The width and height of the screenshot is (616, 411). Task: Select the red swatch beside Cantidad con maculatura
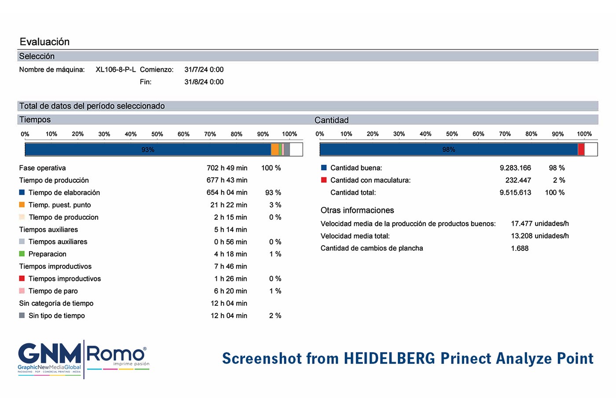[x=324, y=180]
